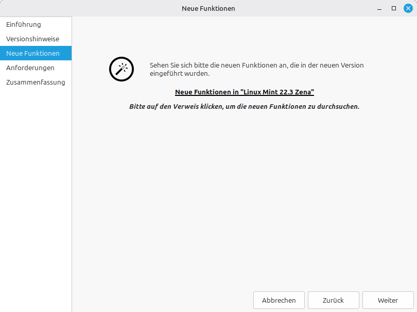Screen dimensions: 417x312
Task: Click the italic "Bitte auf den Verweis klicken" hint
Action: pos(244,106)
